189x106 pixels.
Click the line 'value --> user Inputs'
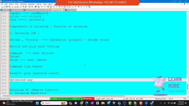[x=28, y=60]
